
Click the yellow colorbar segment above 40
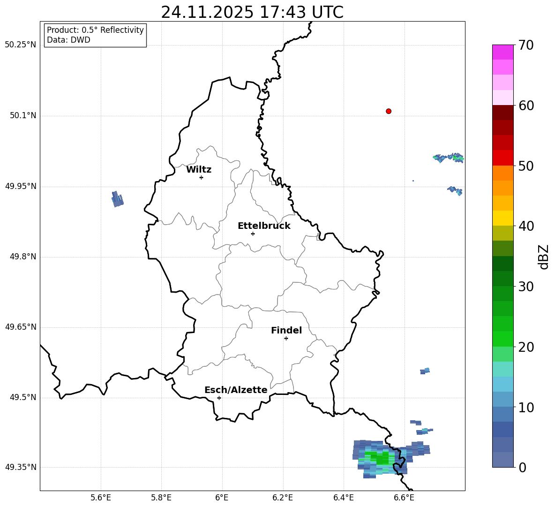click(502, 218)
